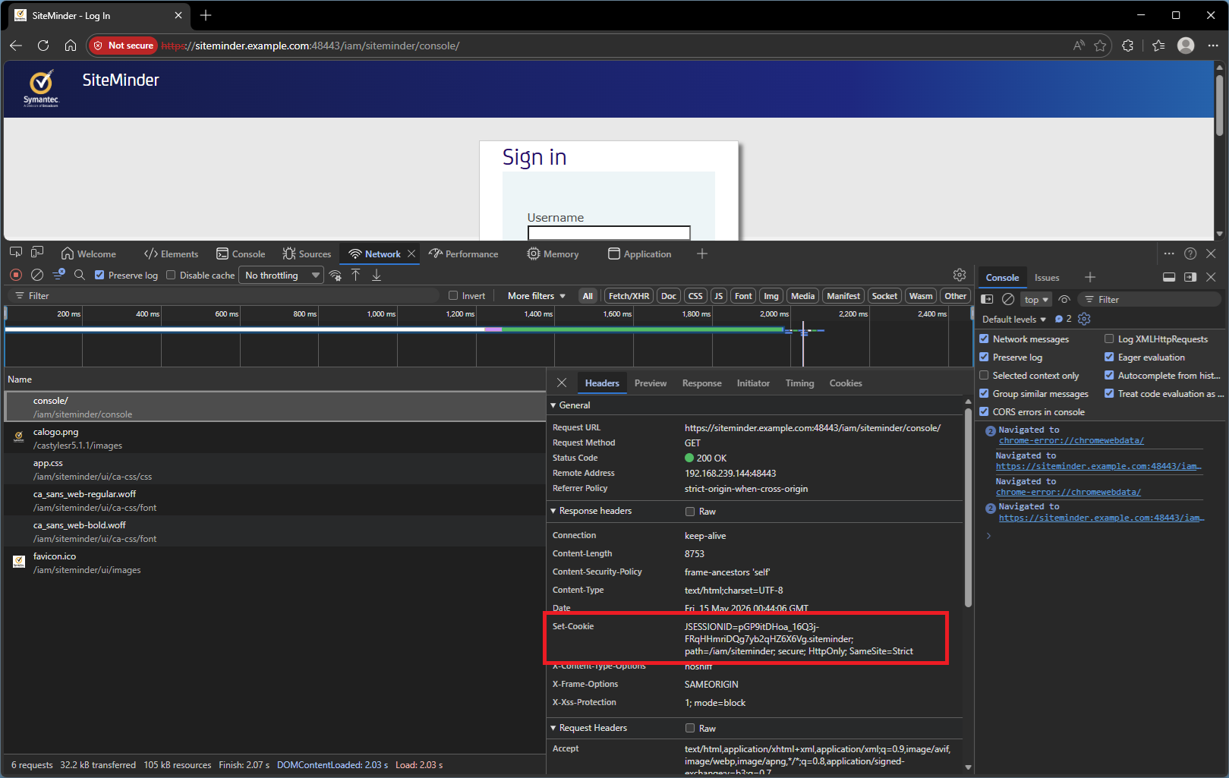Open the Favorites list icon

[1158, 46]
